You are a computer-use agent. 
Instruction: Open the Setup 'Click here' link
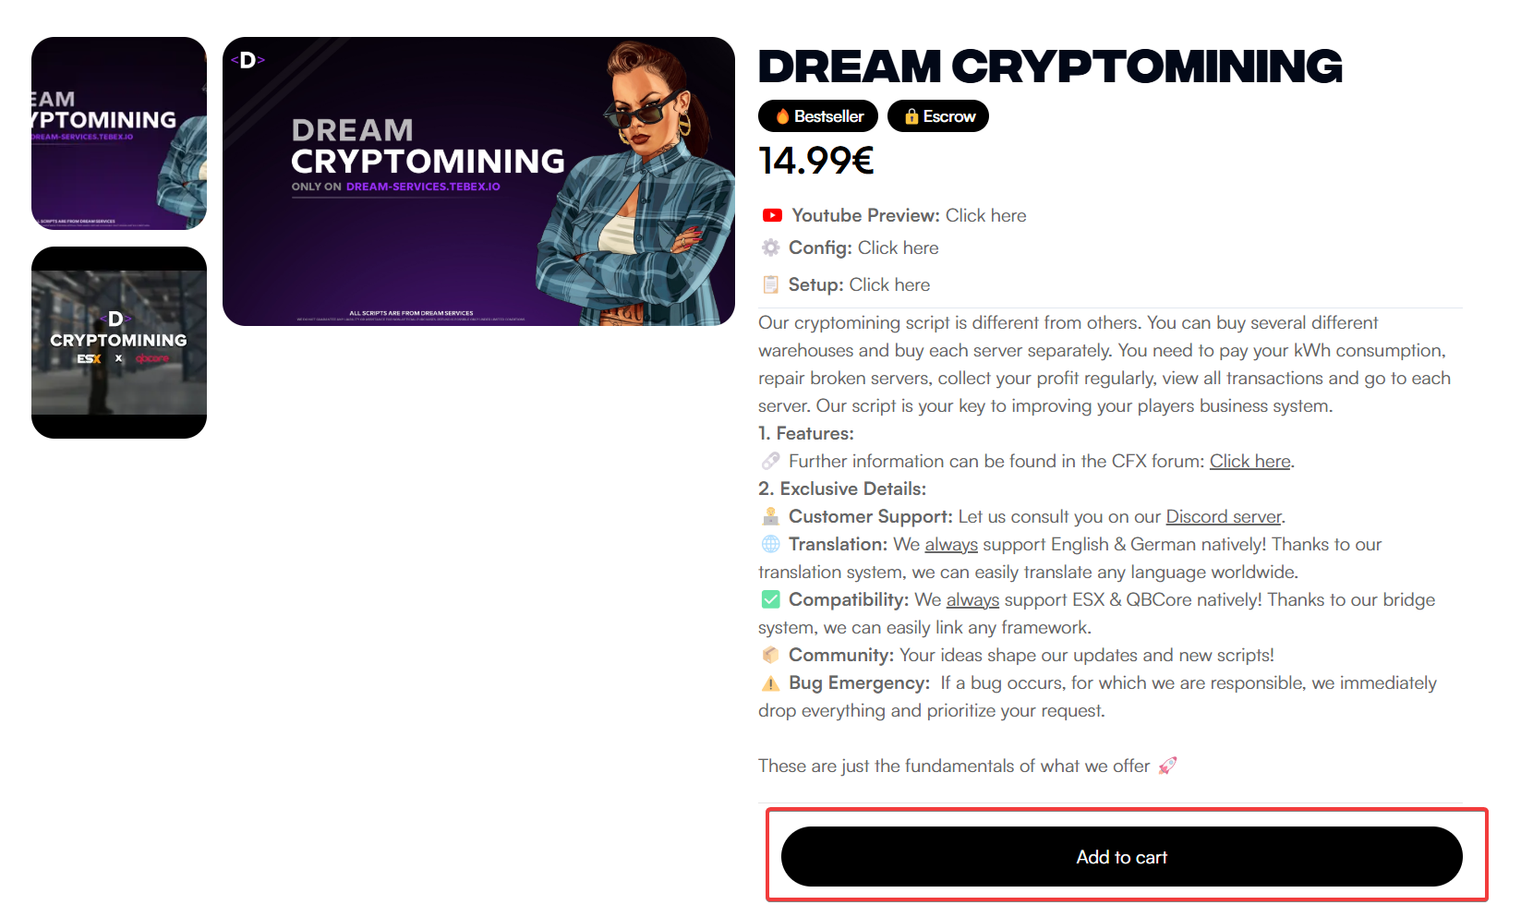coord(889,284)
